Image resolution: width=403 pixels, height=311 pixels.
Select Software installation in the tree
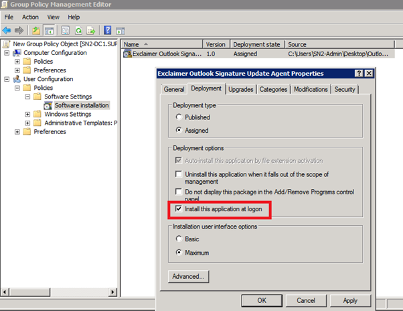click(x=81, y=105)
